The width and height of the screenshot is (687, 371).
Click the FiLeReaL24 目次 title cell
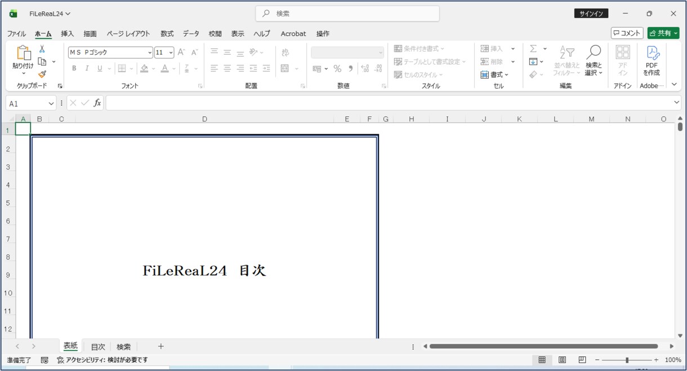click(204, 271)
